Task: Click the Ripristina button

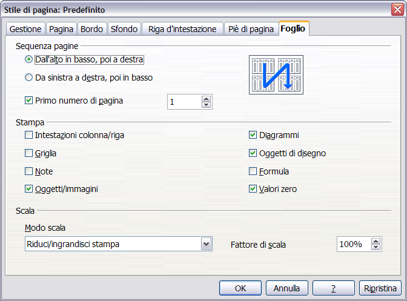Action: coord(380,288)
